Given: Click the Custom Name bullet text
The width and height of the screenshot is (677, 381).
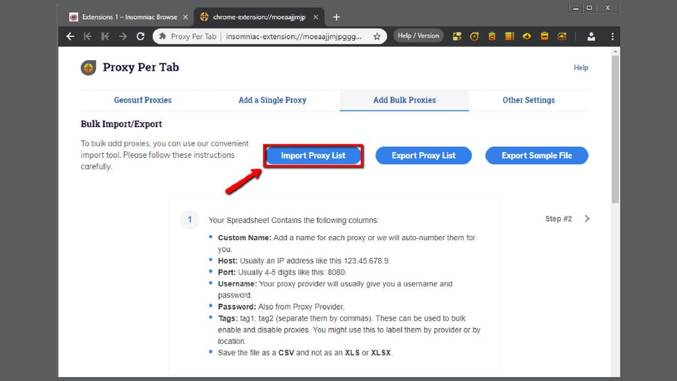Looking at the screenshot, I should tap(346, 243).
